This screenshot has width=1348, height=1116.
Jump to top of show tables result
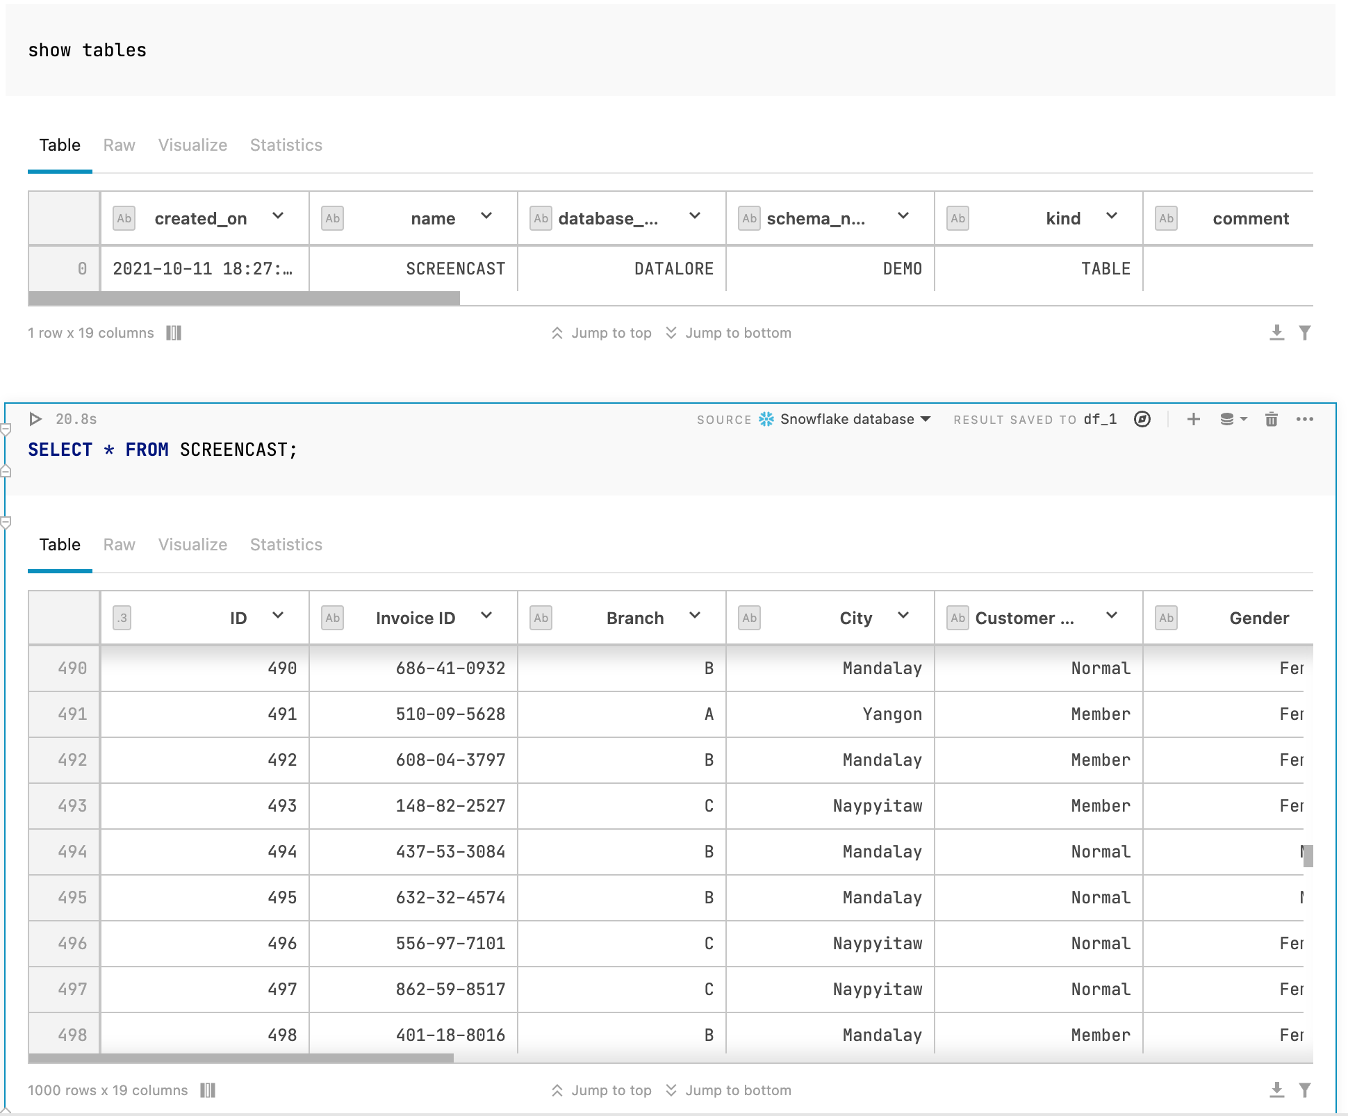click(x=602, y=333)
